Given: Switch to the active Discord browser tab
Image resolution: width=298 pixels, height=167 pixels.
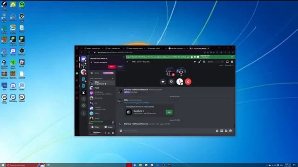Looking at the screenshot, I should [199, 48].
